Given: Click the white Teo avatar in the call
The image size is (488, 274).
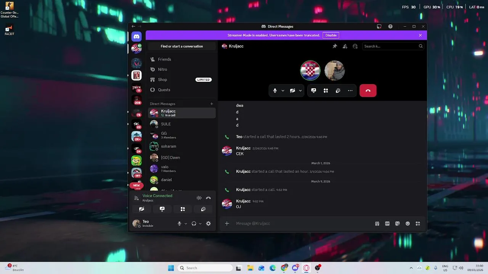Looking at the screenshot, I should (x=334, y=70).
